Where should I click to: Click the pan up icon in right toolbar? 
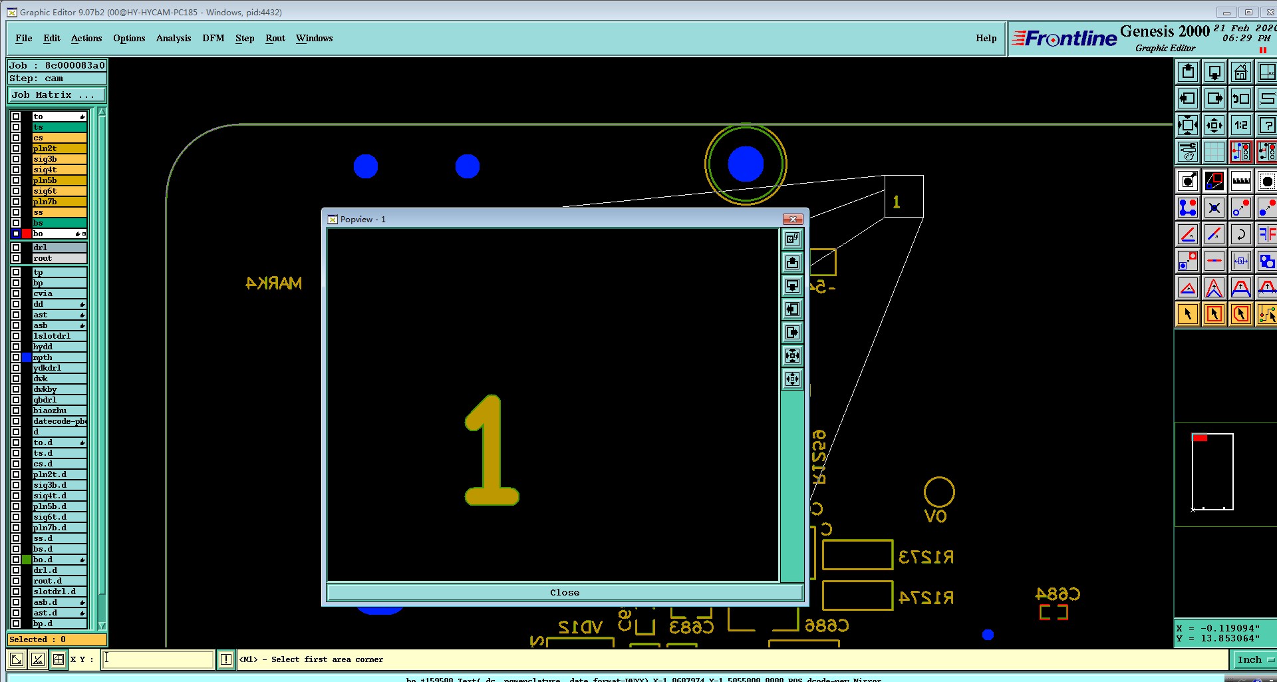point(1188,72)
